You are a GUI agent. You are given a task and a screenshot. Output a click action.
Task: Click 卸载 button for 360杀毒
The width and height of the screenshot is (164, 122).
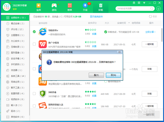150,94
